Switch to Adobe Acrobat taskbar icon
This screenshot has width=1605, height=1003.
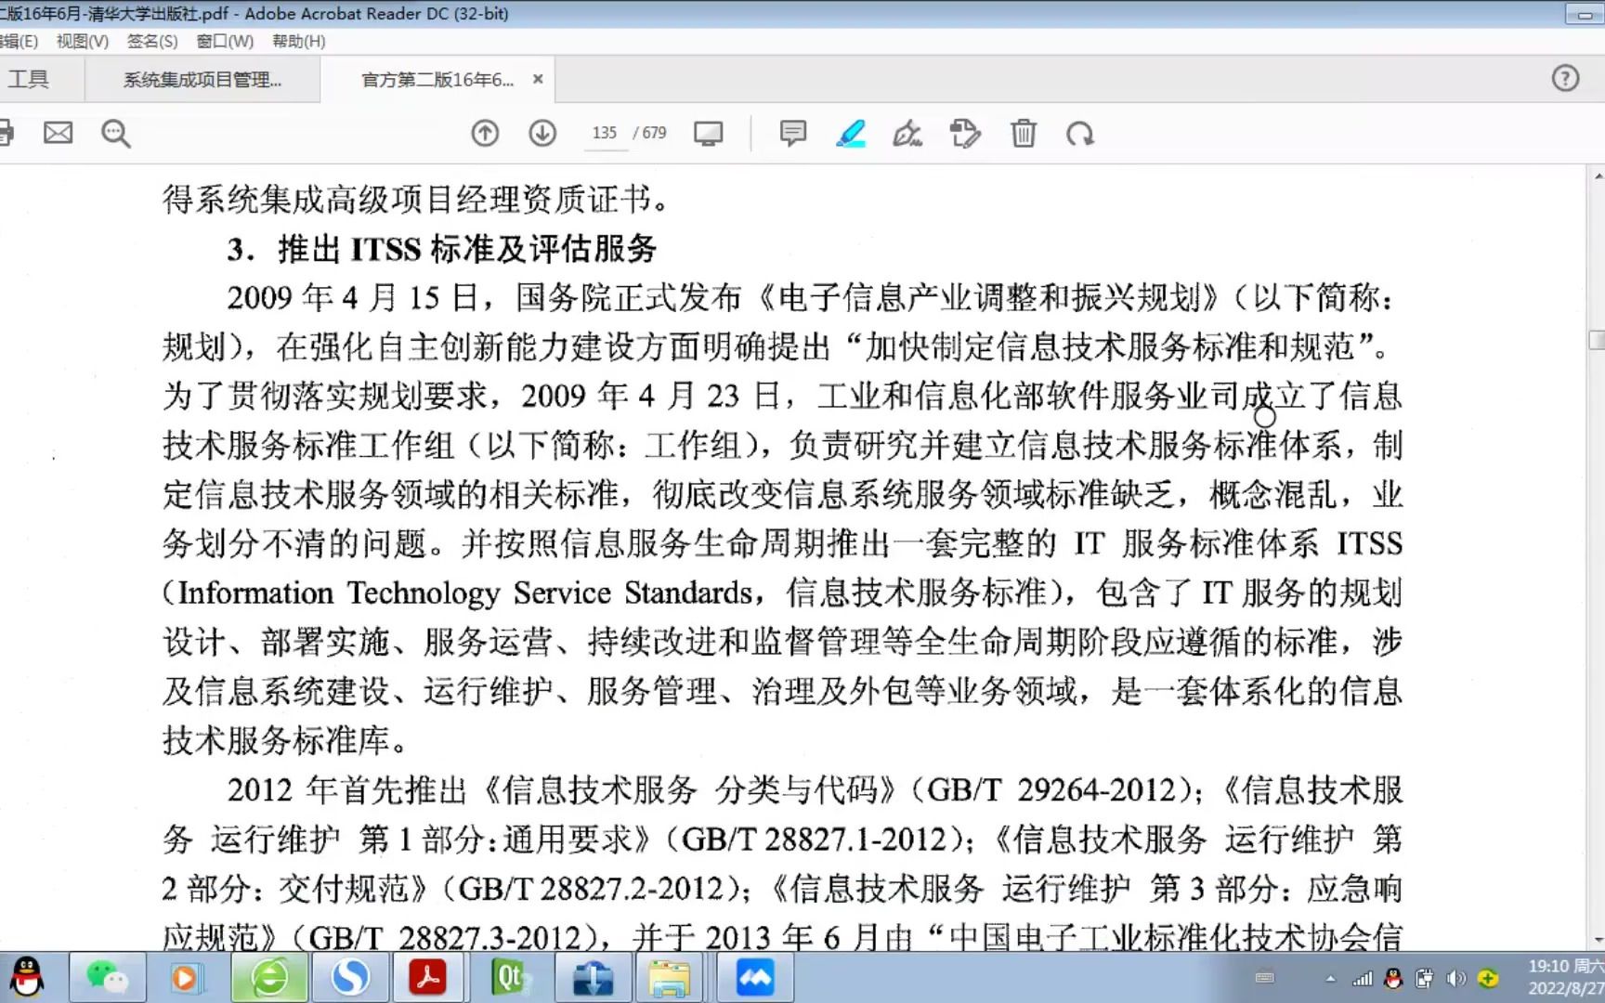427,977
